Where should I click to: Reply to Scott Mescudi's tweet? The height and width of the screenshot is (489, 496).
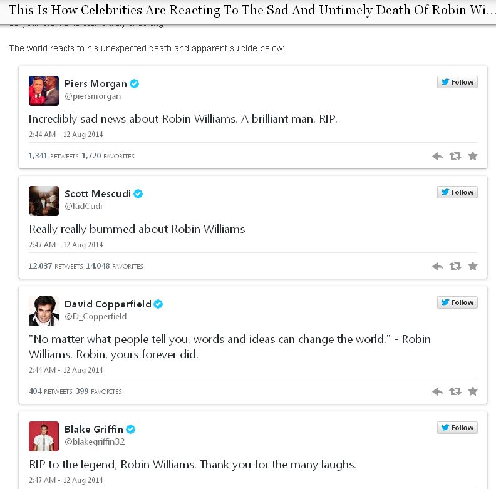click(438, 266)
